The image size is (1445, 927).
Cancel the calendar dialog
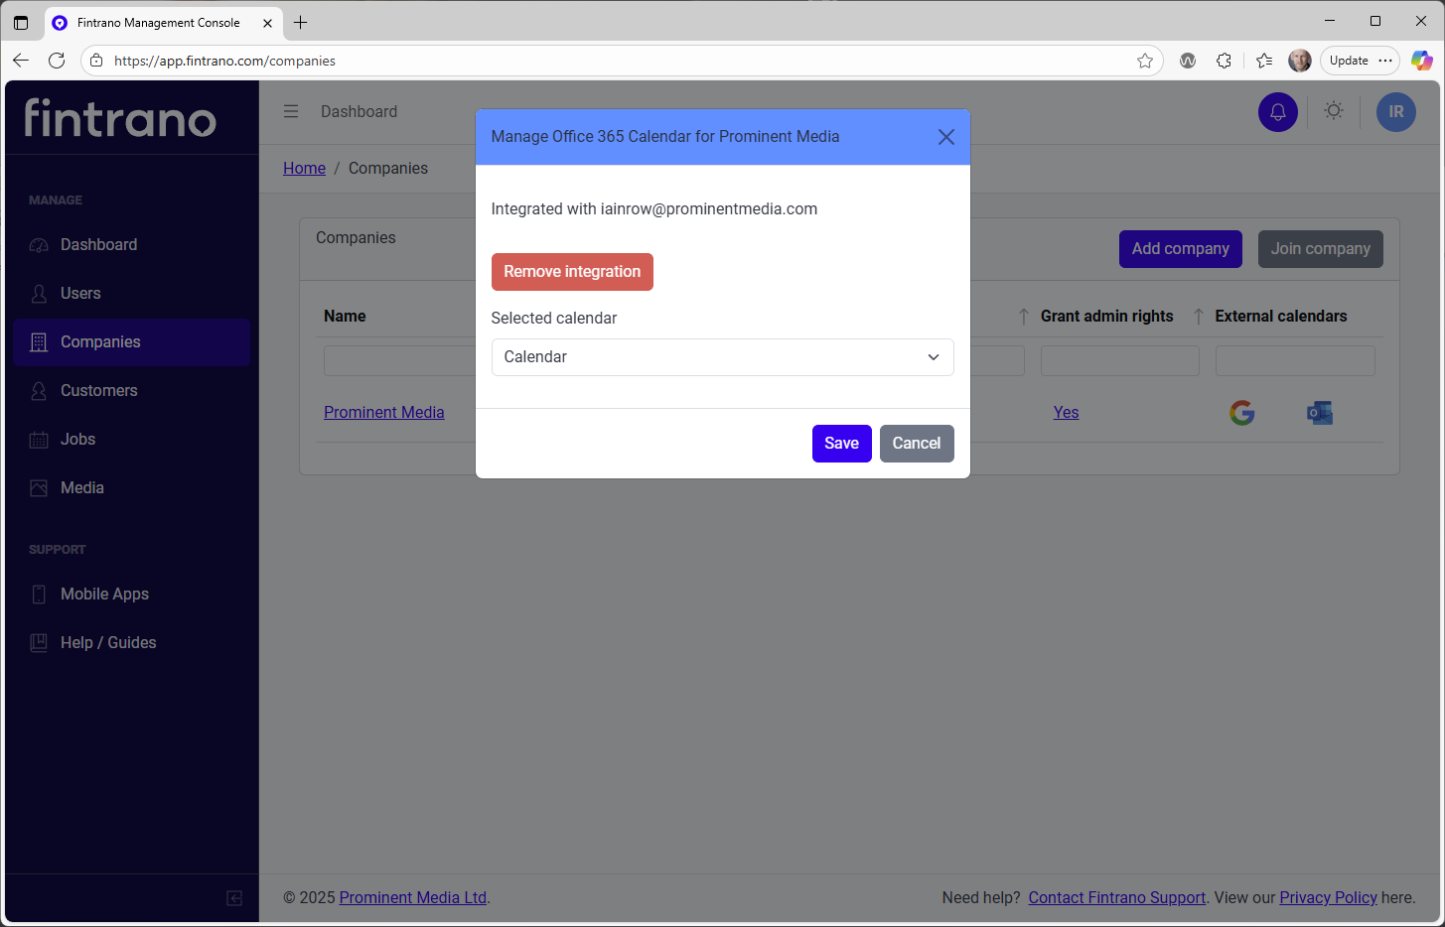pyautogui.click(x=917, y=444)
